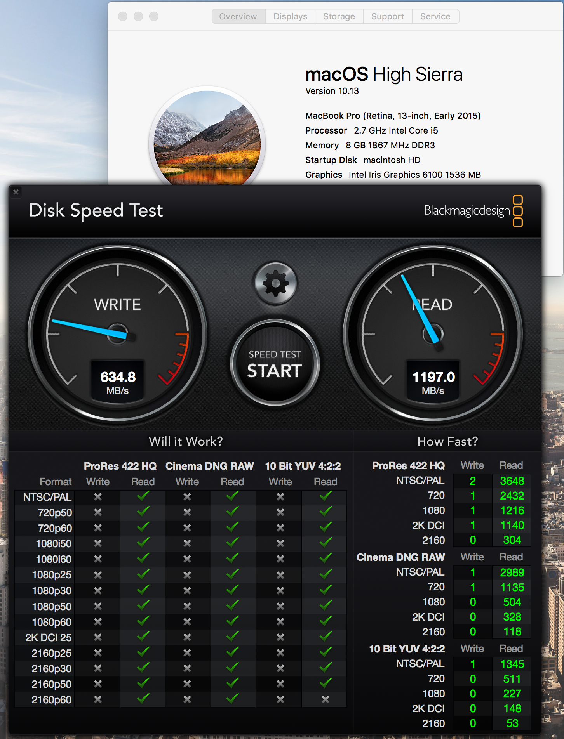Start the speed test

pos(275,364)
